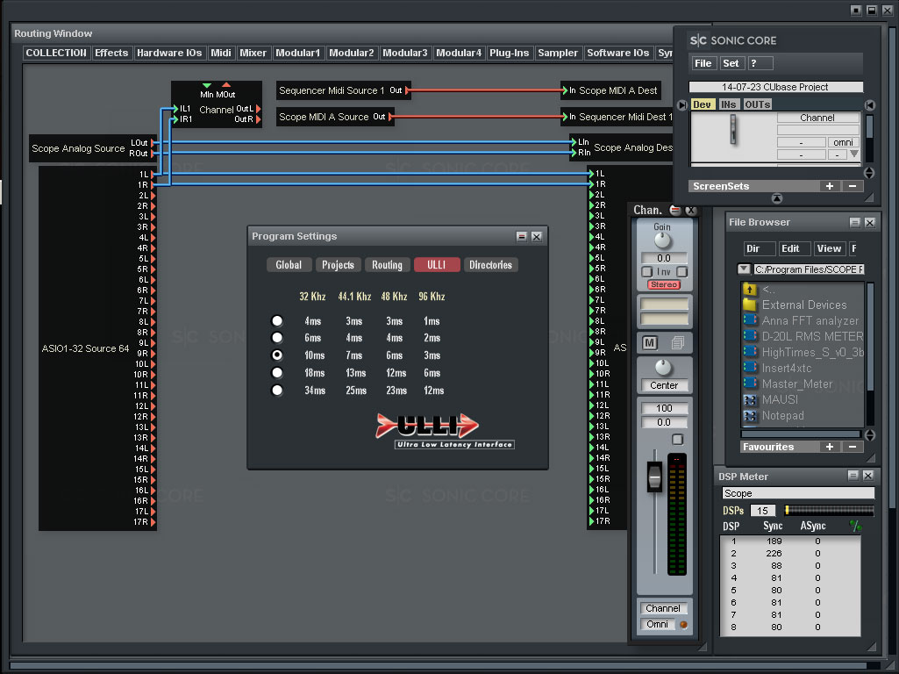This screenshot has height=674, width=899.
Task: Remove a Favourite with minus button
Action: click(852, 447)
